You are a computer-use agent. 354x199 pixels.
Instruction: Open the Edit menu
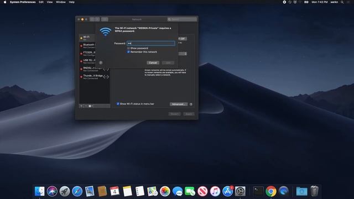click(41, 2)
